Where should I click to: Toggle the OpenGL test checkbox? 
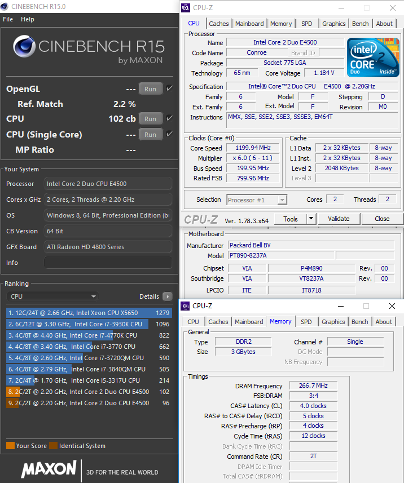[x=169, y=88]
